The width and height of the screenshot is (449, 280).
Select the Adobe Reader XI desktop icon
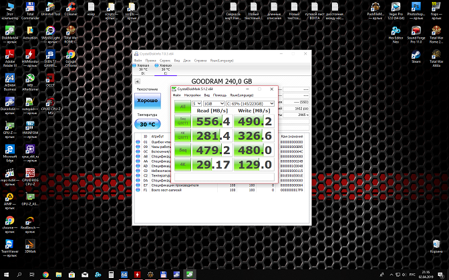coord(10,58)
